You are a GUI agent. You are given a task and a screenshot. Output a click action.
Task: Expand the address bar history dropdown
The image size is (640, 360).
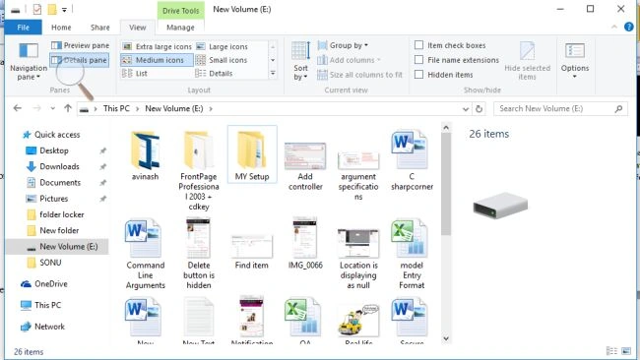pos(466,109)
